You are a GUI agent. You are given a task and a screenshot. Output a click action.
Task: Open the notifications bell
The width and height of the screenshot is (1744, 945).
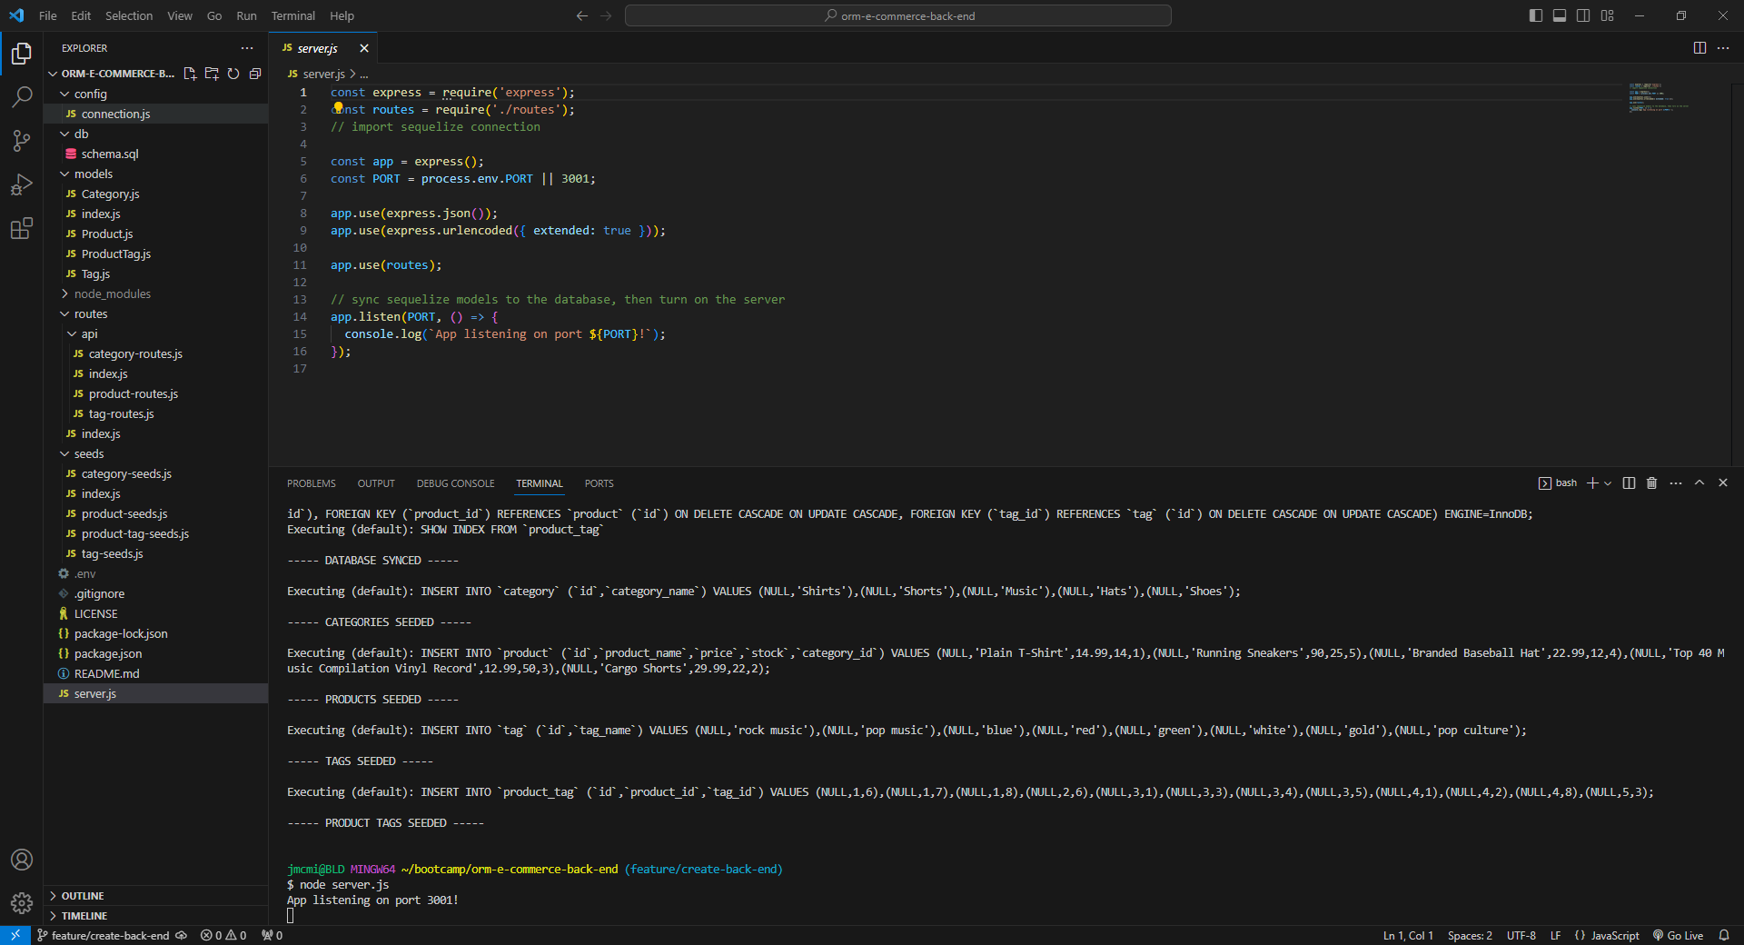(x=1724, y=936)
